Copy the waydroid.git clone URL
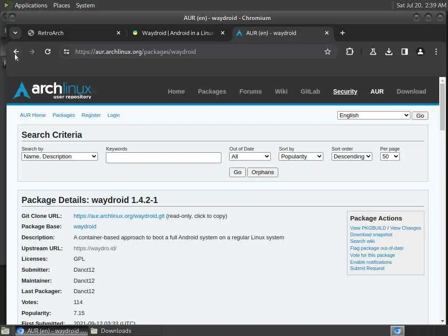 point(119,216)
